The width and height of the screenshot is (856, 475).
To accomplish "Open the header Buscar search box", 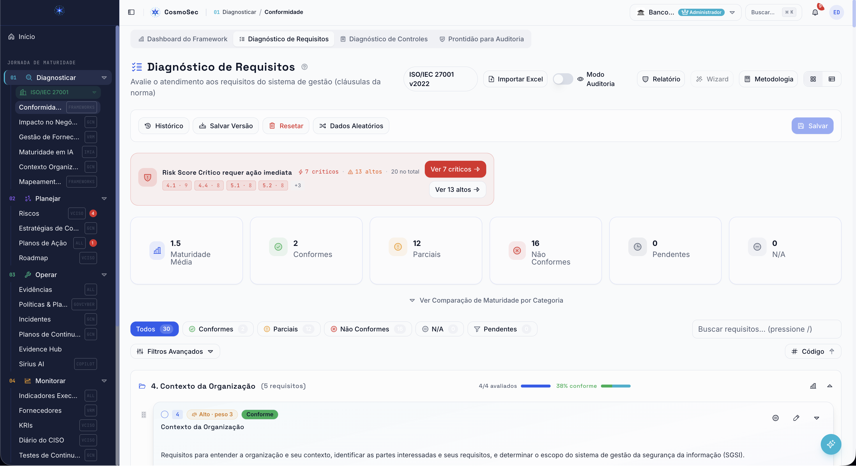I will (773, 12).
